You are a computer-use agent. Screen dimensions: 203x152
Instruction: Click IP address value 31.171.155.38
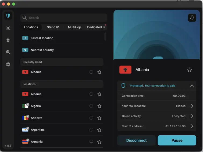(x=175, y=126)
